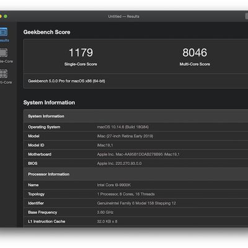Select the Results sidebar icon
248x248 pixels.
[x=4, y=32]
